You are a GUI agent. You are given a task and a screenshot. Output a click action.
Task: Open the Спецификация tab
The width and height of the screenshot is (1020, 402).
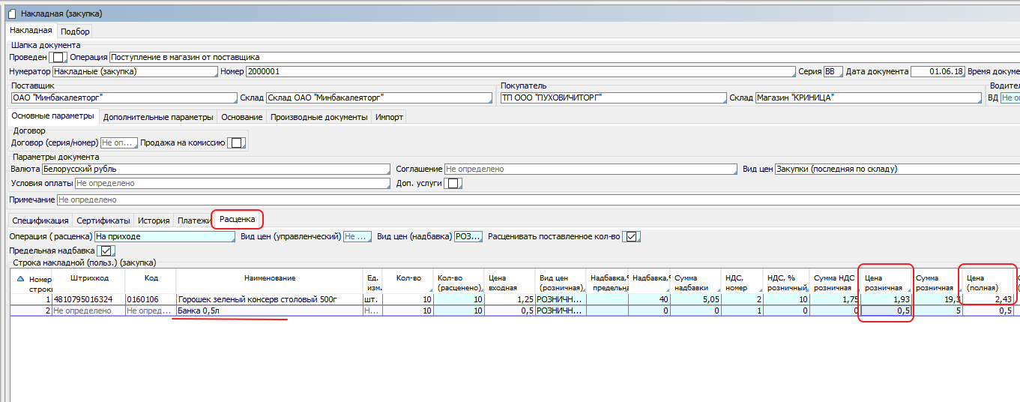coord(41,220)
